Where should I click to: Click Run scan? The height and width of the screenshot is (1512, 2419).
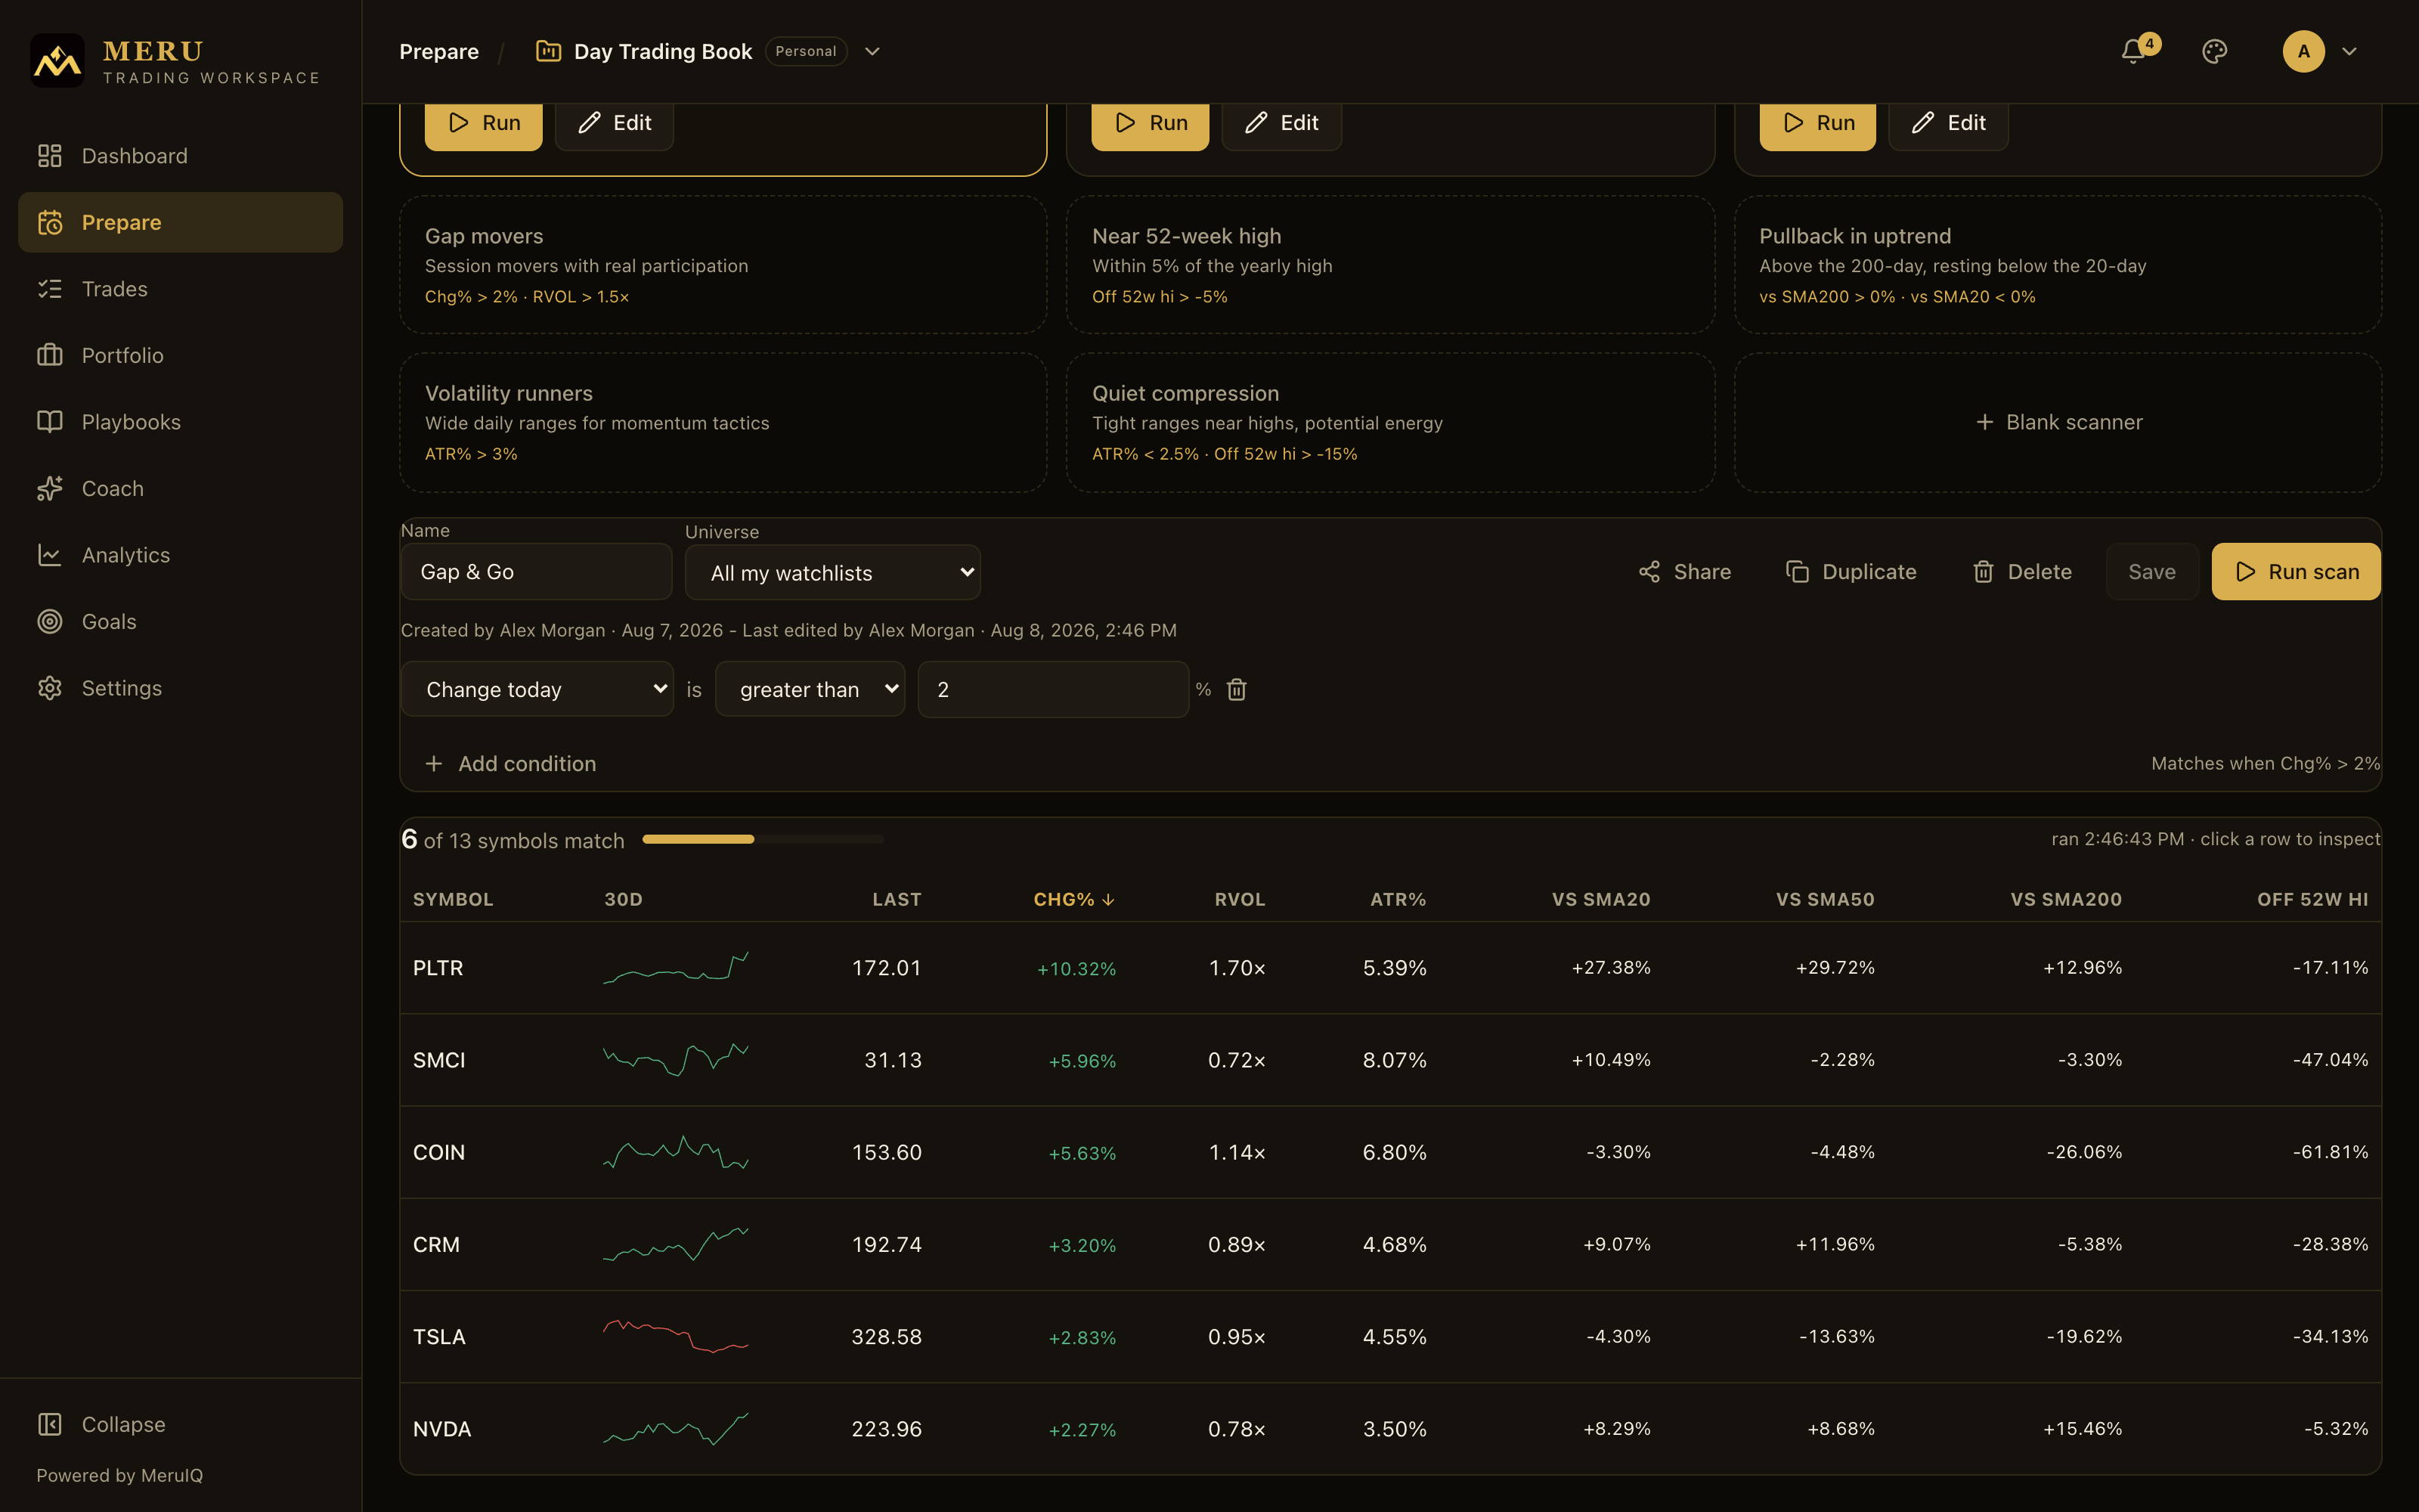coord(2296,572)
